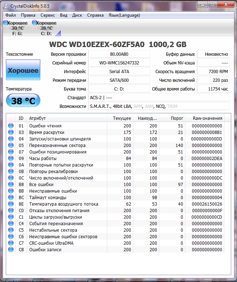
Task: Click status orb for Часы работы
Action: [x=11, y=158]
